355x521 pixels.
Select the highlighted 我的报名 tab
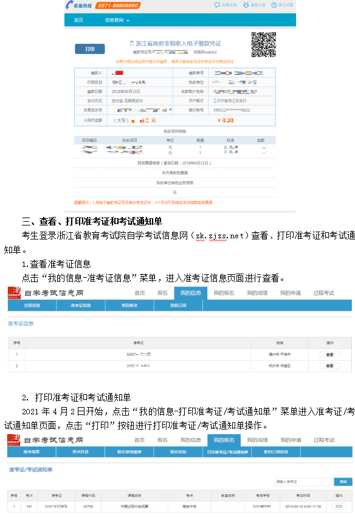point(224,440)
